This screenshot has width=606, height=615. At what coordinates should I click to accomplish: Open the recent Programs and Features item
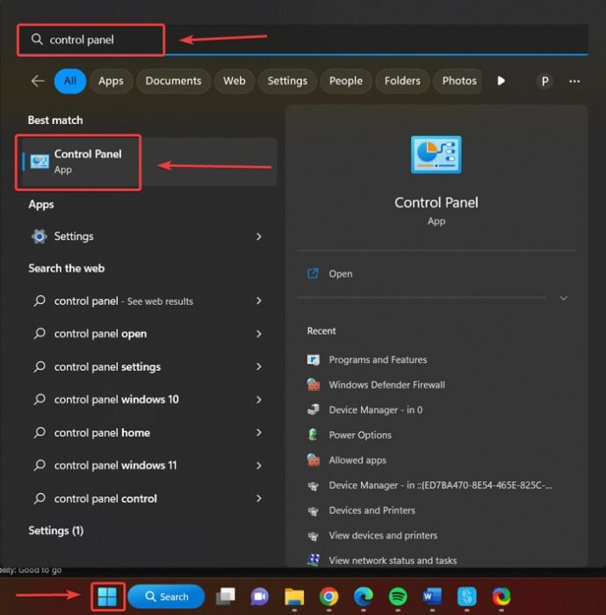pyautogui.click(x=378, y=359)
